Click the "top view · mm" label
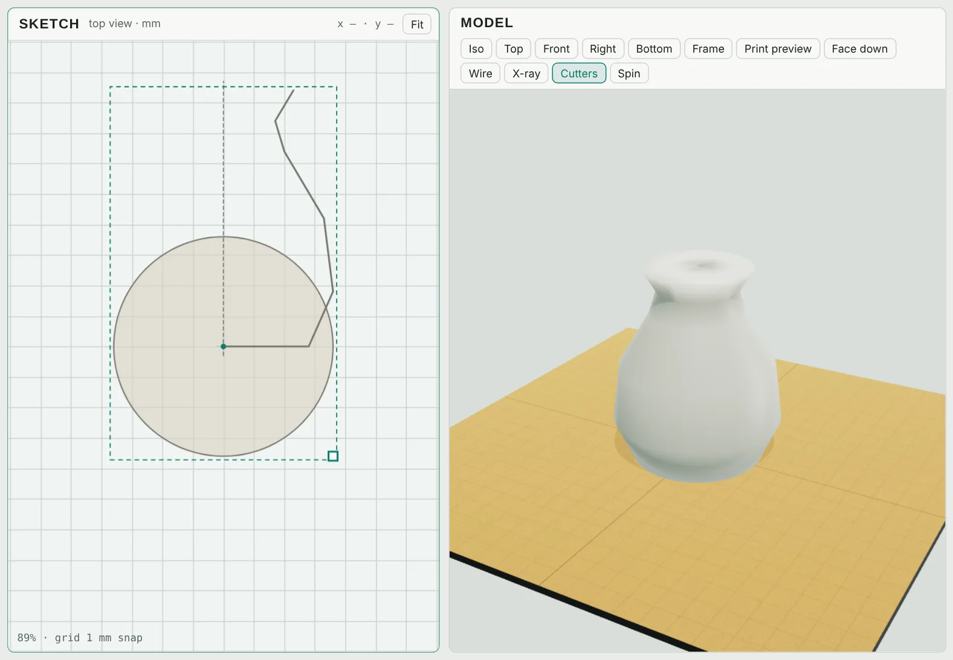953x660 pixels. point(124,24)
